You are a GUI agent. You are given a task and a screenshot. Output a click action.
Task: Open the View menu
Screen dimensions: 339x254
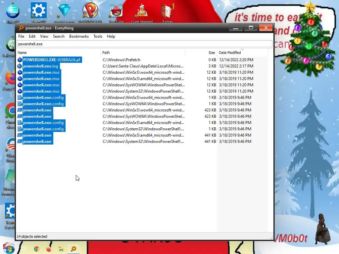pos(44,36)
